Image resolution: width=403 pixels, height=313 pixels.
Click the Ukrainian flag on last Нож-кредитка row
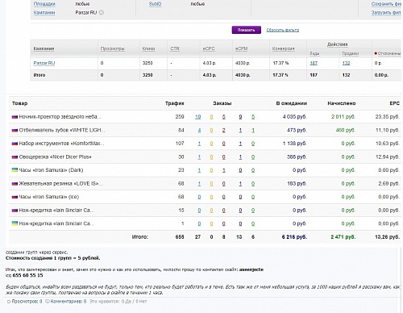[x=15, y=223]
